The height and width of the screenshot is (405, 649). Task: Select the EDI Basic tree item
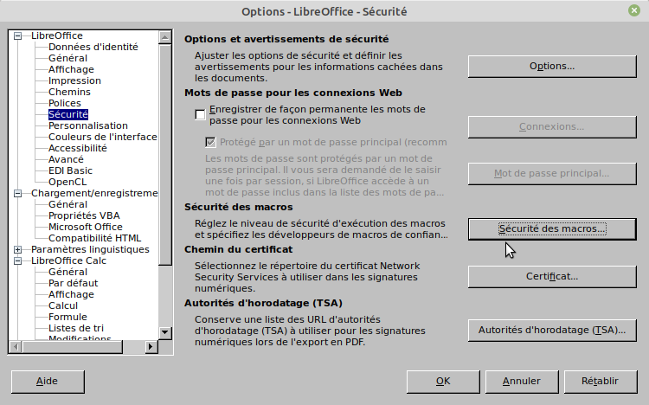(x=70, y=170)
